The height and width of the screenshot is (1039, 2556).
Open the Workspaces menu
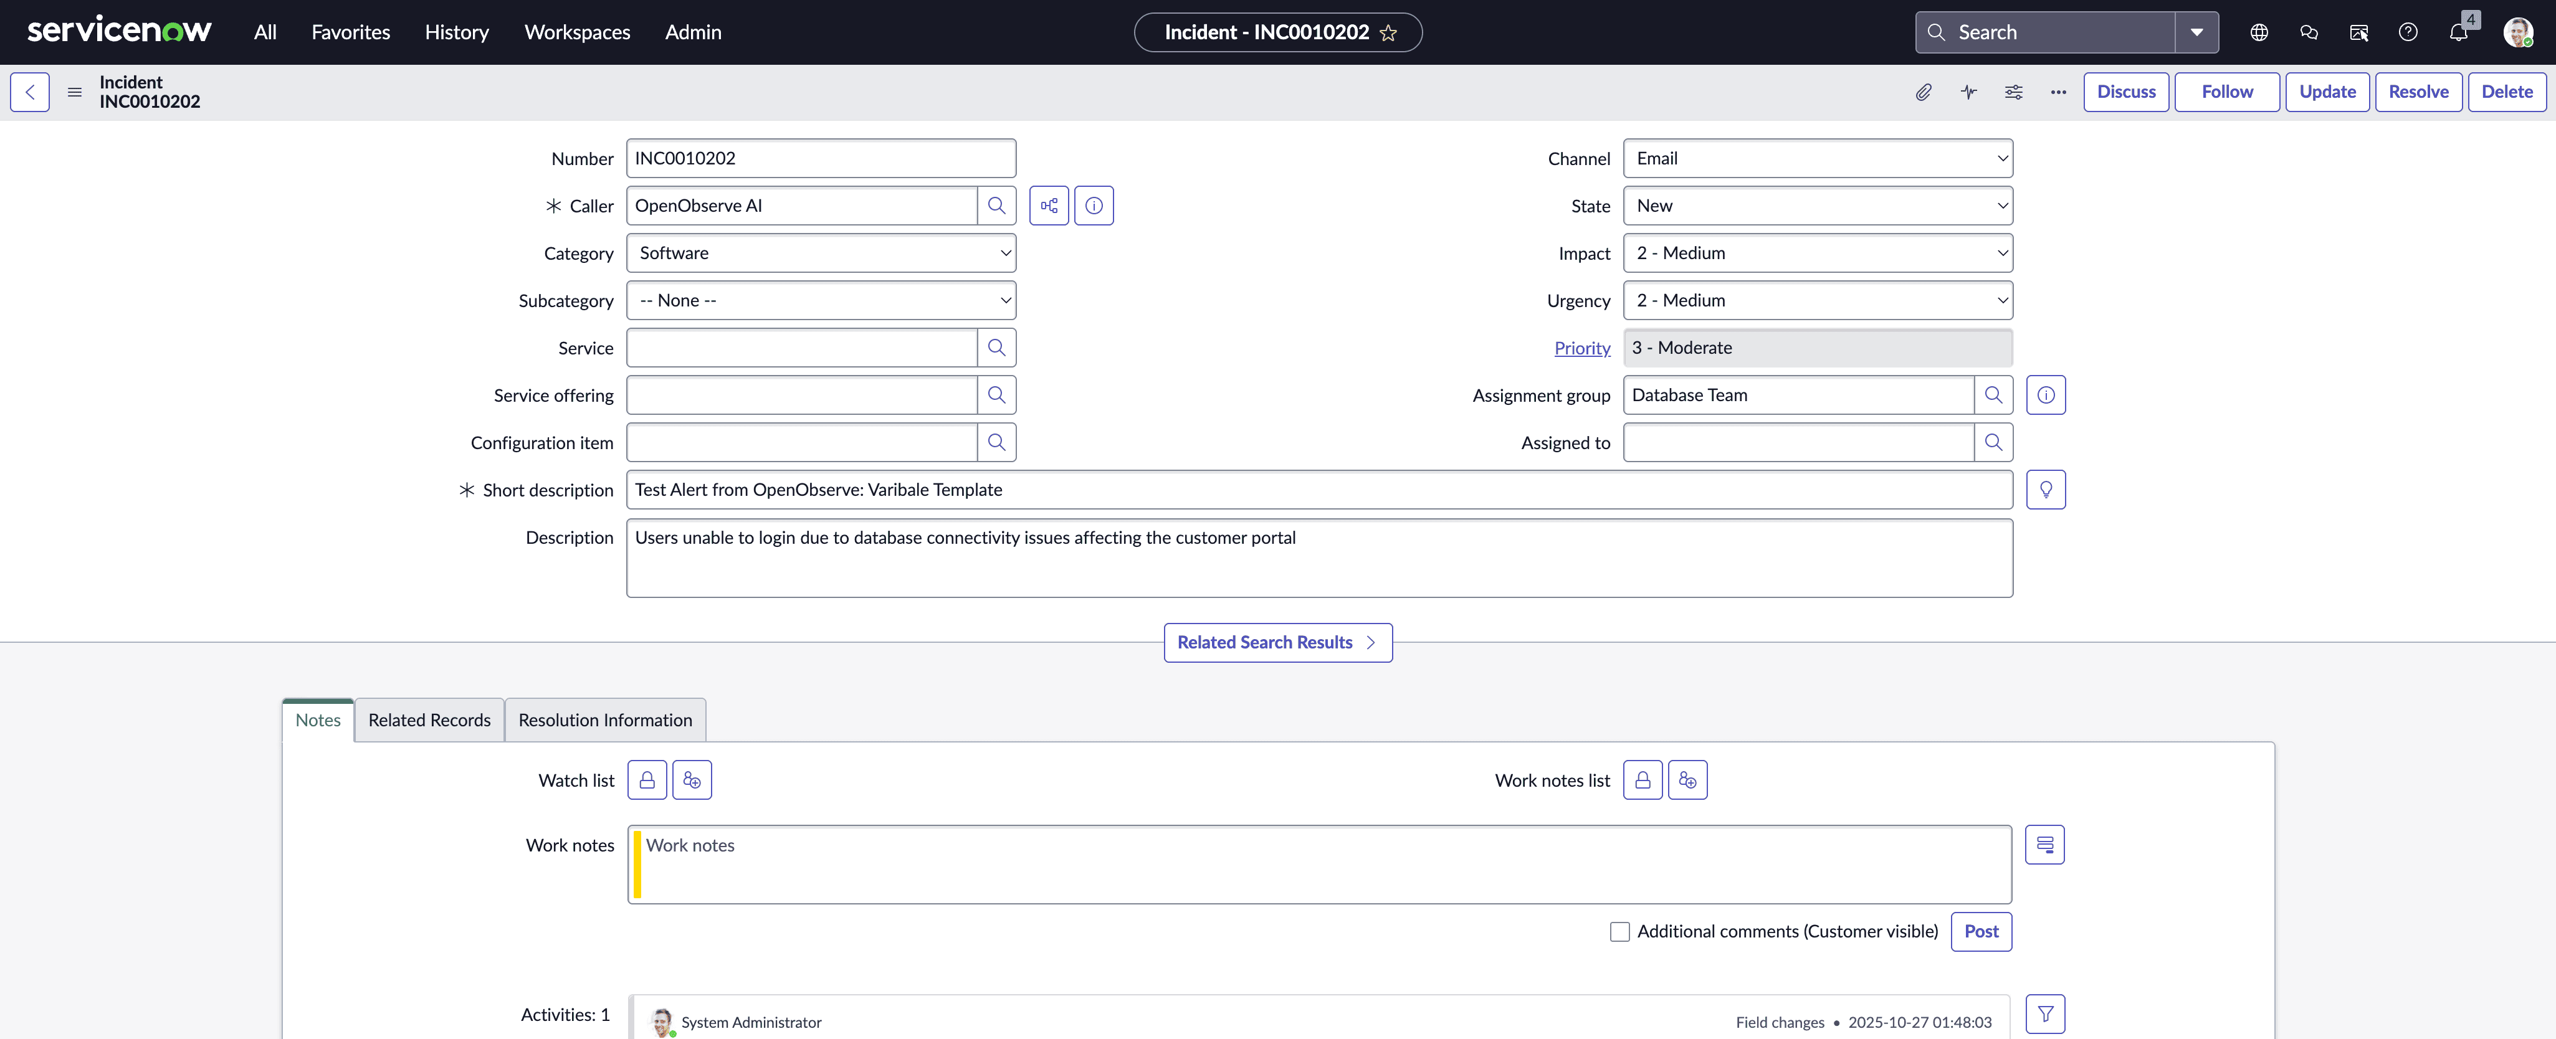576,32
